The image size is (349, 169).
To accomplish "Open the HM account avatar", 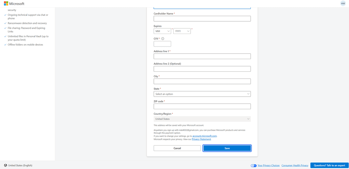I will point(343,3).
